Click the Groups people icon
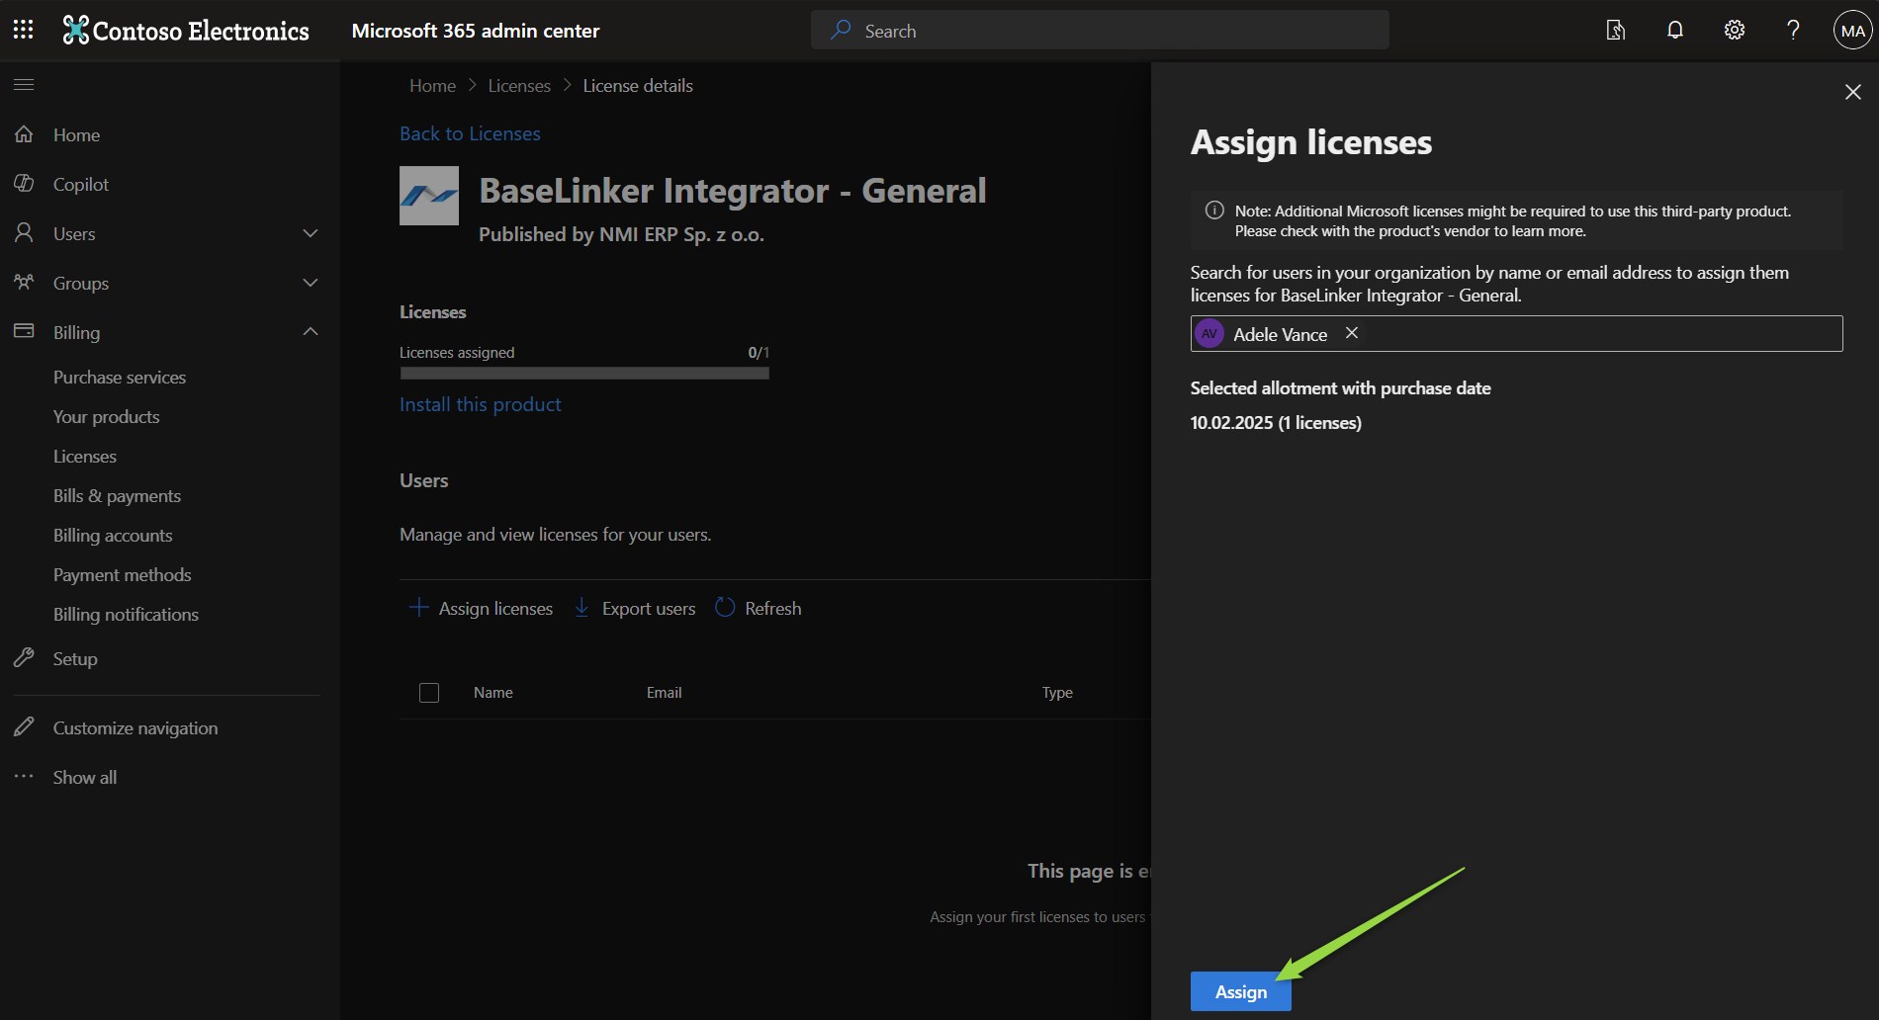The image size is (1879, 1020). coord(24,283)
